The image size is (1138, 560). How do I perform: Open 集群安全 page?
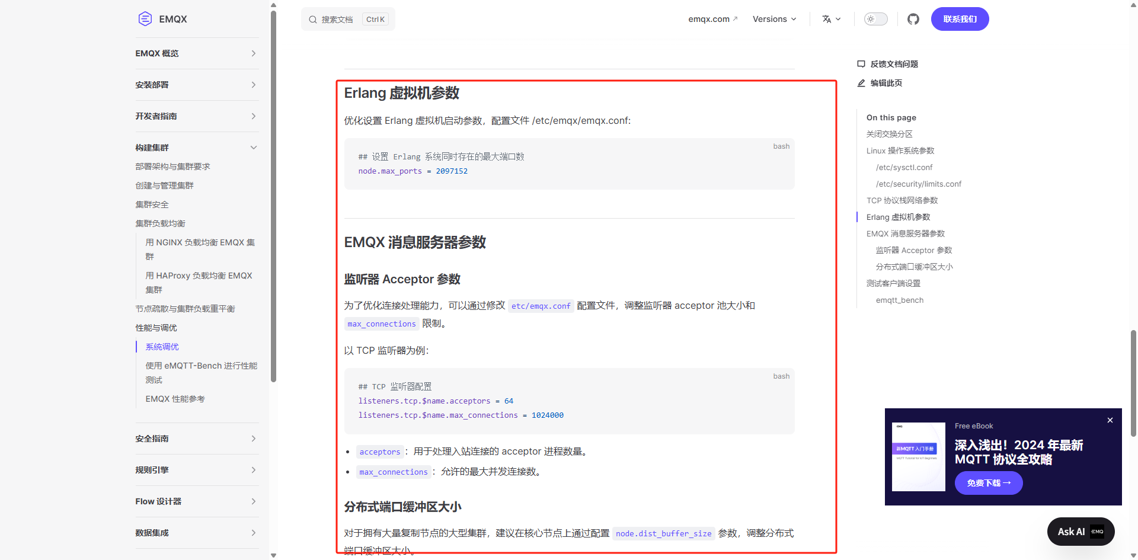(x=152, y=204)
